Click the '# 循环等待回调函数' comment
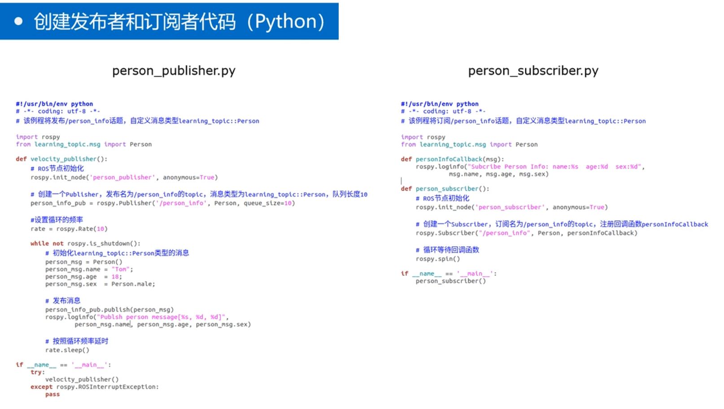 (x=448, y=250)
